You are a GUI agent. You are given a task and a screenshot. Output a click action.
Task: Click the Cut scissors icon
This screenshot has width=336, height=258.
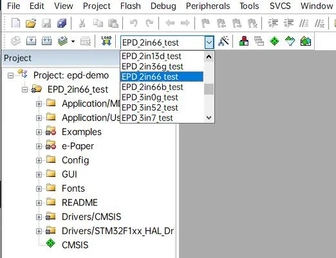click(x=82, y=23)
